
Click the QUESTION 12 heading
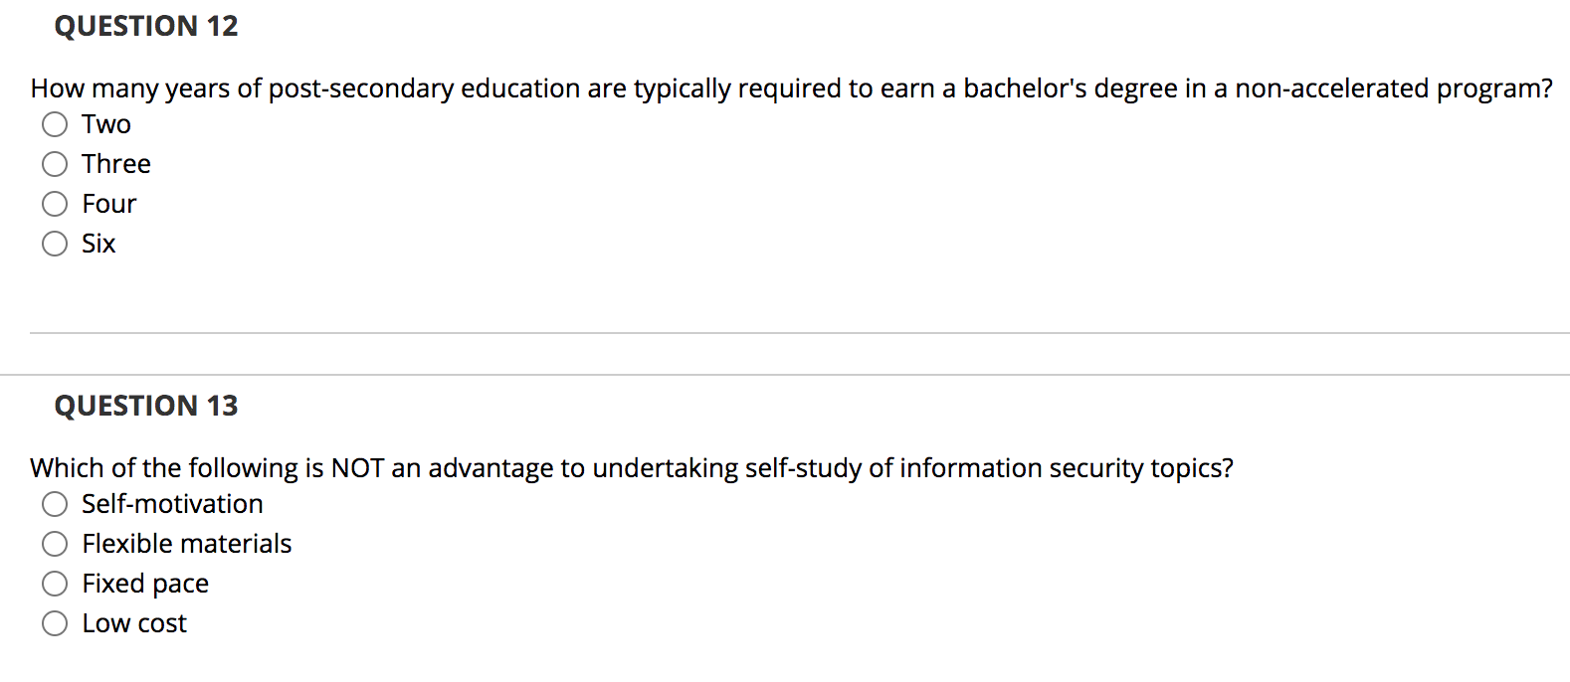[145, 26]
